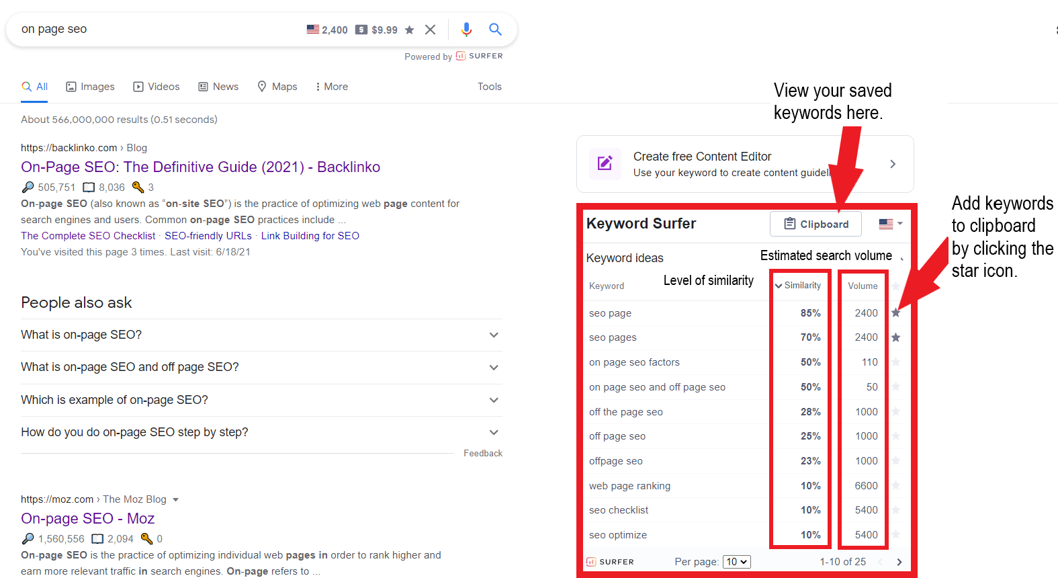Click the CPC dollar icon in search bar
The width and height of the screenshot is (1058, 578).
coord(361,30)
